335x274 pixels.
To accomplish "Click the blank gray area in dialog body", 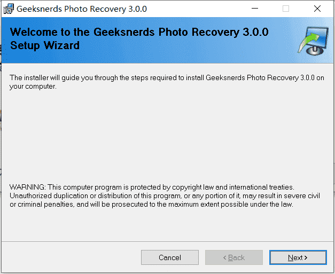I will pos(167,137).
